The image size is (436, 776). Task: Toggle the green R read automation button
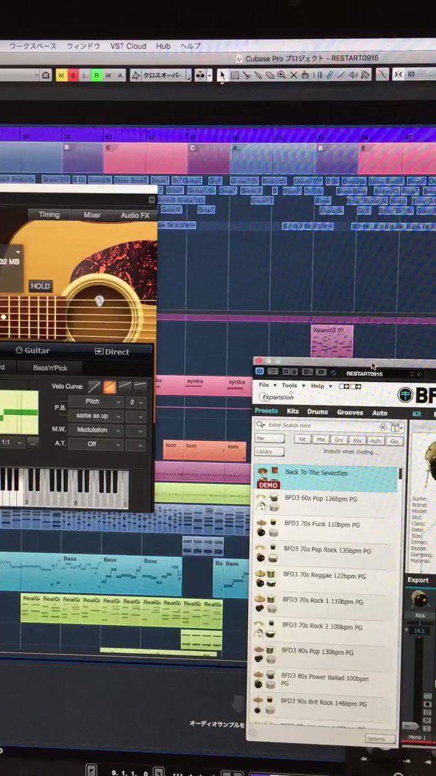tap(96, 75)
